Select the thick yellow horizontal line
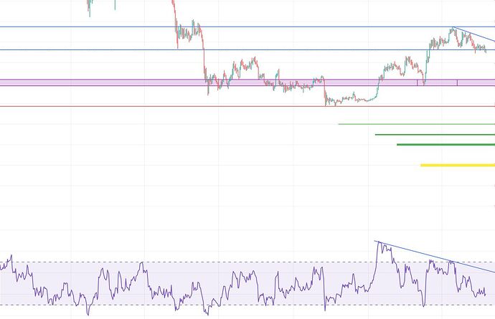This screenshot has height=319, width=495. click(x=459, y=166)
